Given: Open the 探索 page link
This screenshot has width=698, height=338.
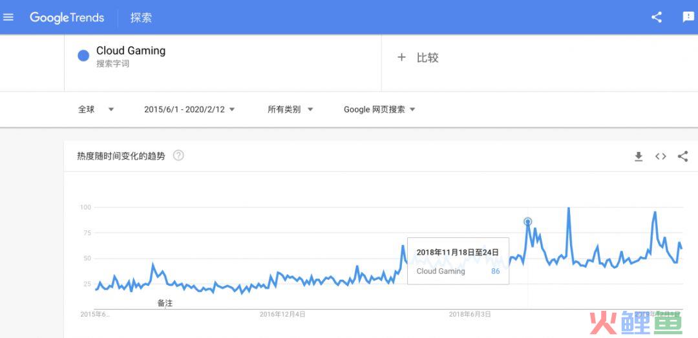Looking at the screenshot, I should tap(141, 18).
